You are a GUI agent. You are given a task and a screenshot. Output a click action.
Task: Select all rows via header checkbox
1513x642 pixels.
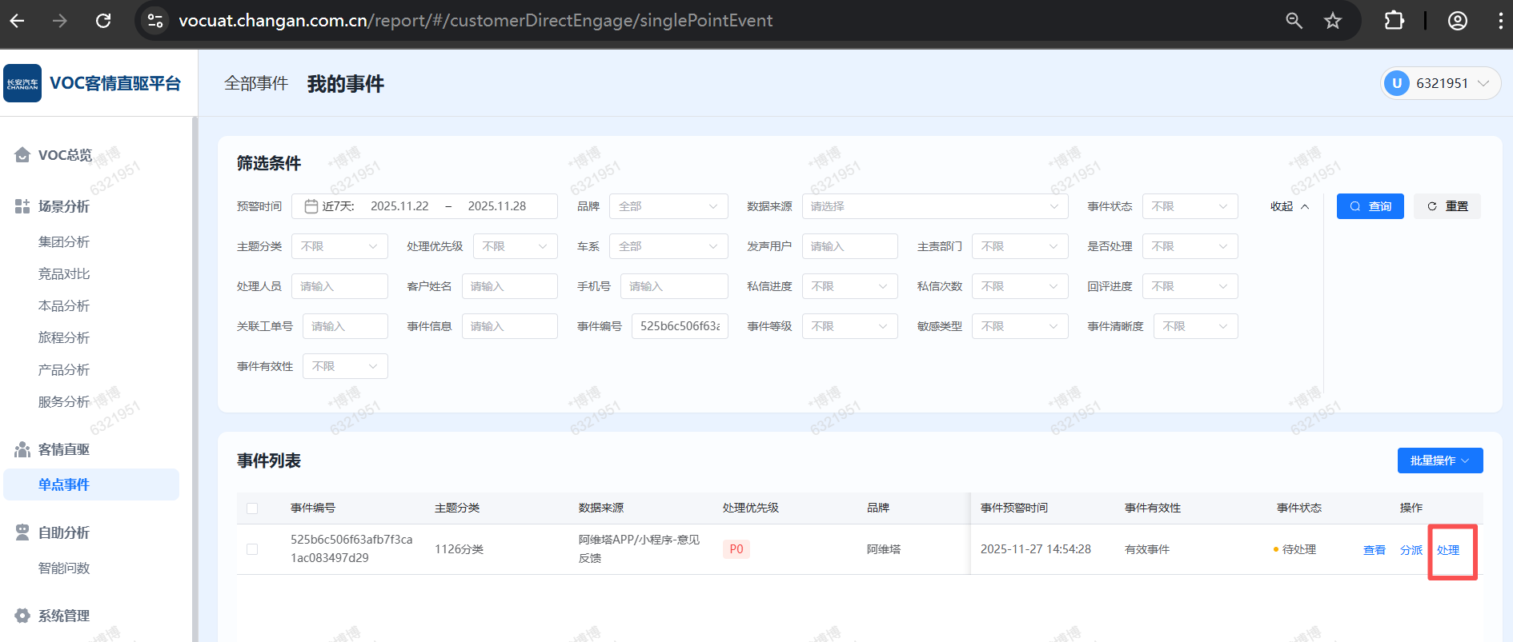pyautogui.click(x=252, y=508)
